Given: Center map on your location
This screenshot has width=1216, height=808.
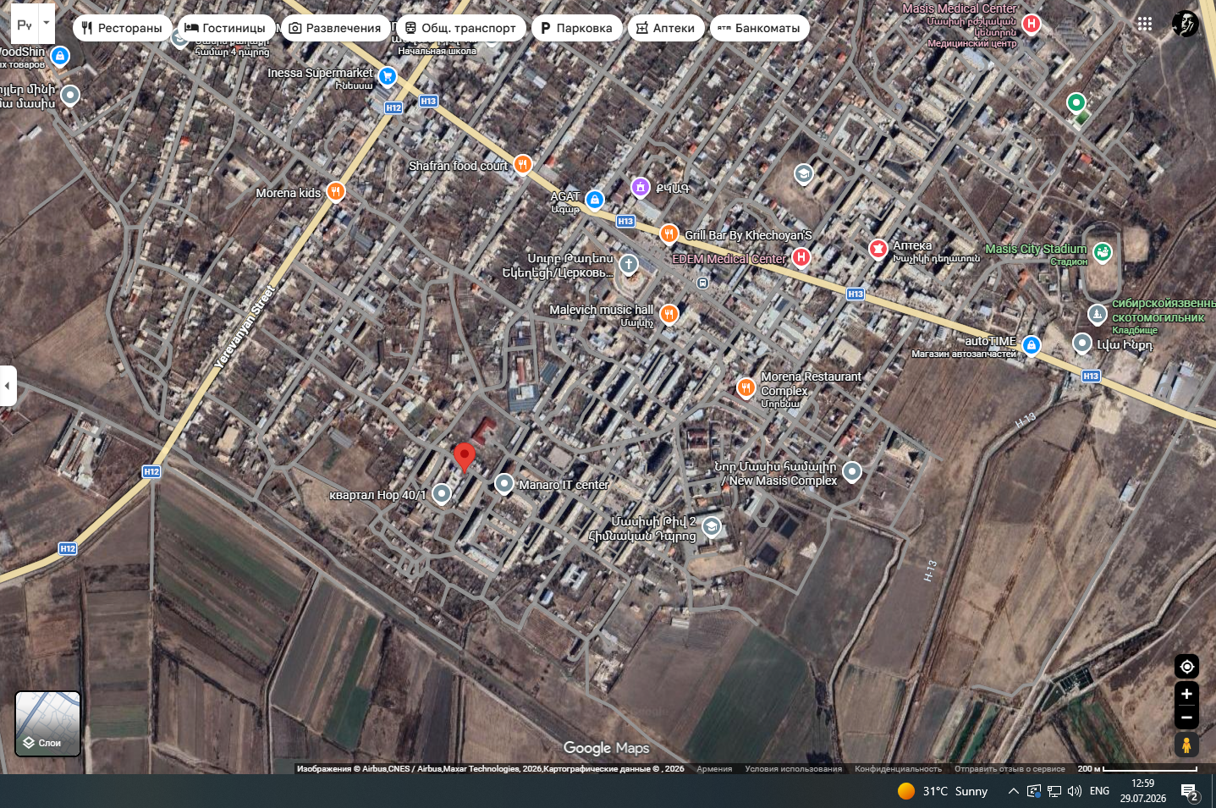Looking at the screenshot, I should [1186, 667].
